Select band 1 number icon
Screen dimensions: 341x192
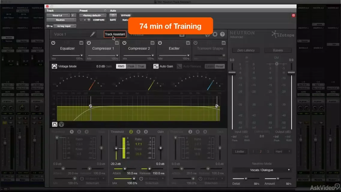coord(72,132)
